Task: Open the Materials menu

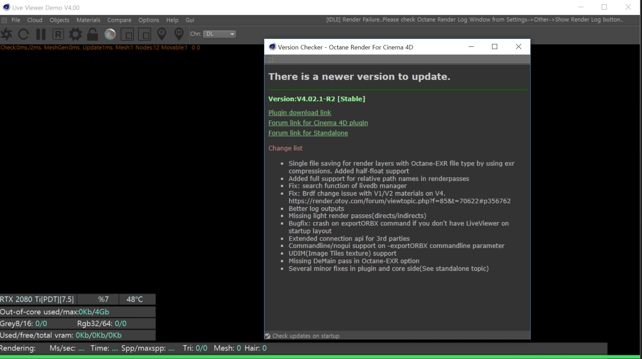Action: coord(88,20)
